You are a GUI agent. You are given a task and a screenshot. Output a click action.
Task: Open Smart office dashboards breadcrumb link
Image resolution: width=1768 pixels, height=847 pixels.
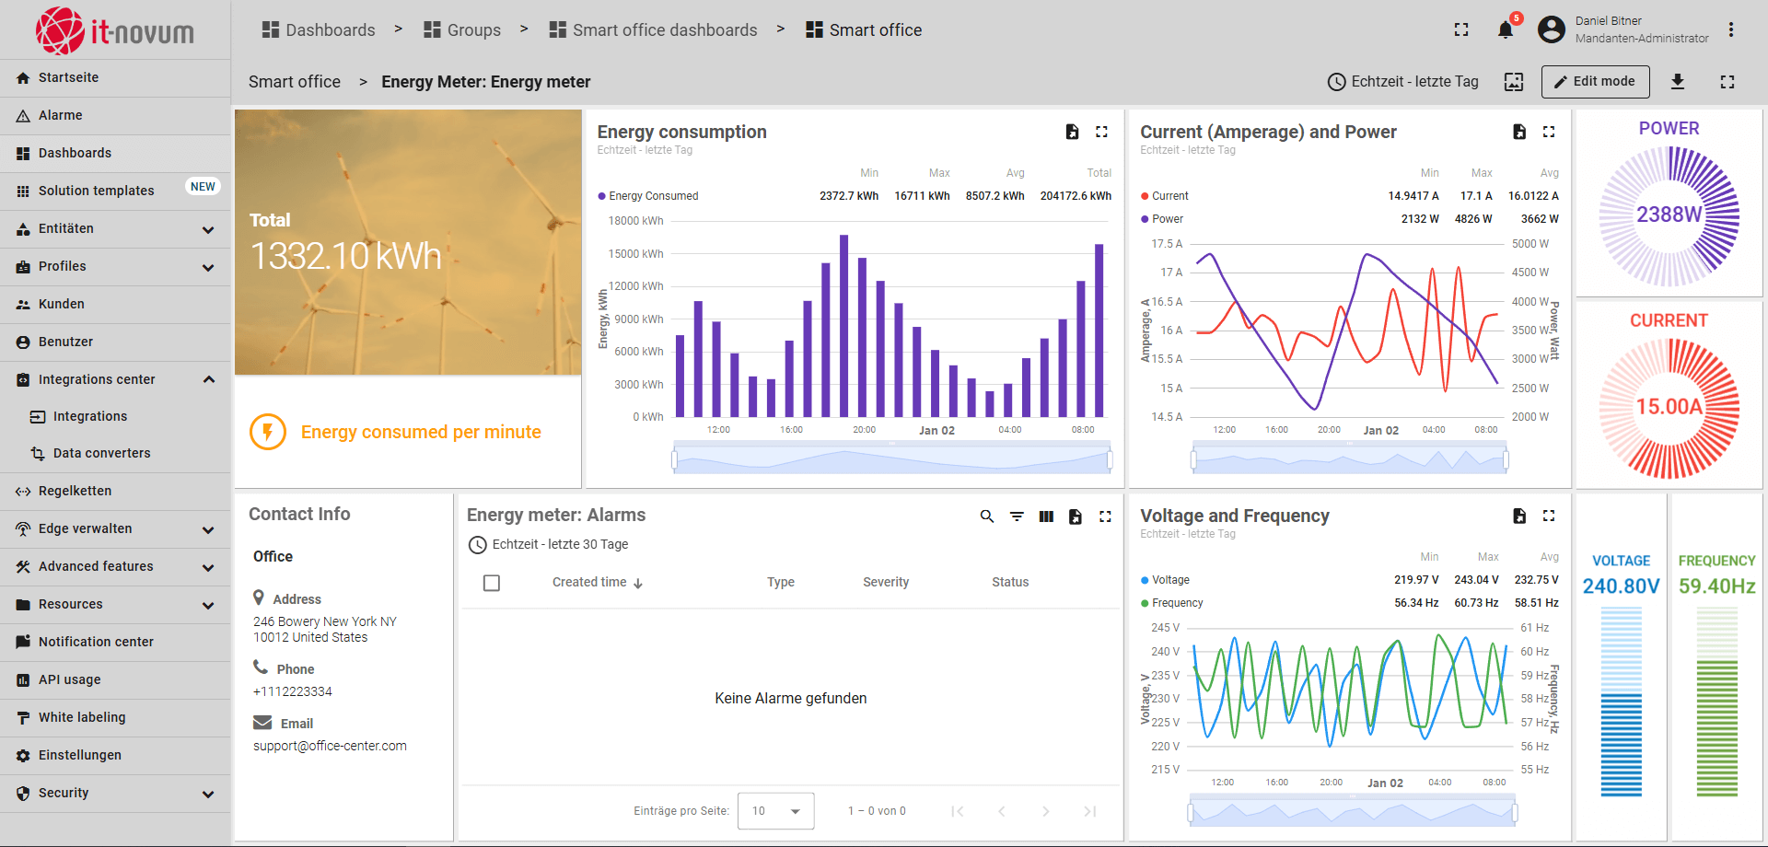(x=664, y=30)
